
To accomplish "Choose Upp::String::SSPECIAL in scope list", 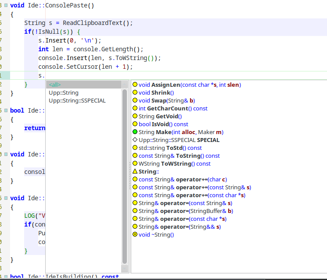I will [x=77, y=100].
